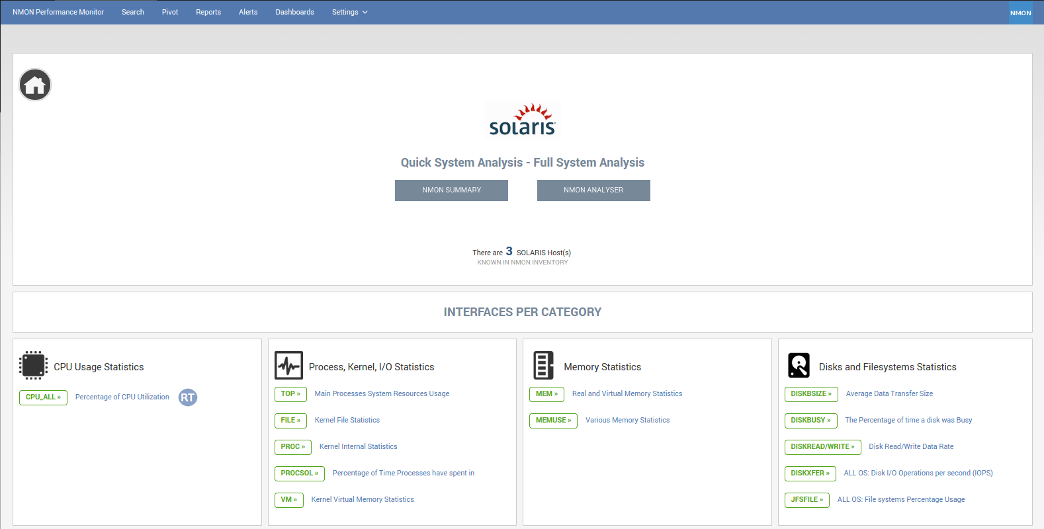Click the NMON SUMMARY button
1044x529 pixels.
pyautogui.click(x=451, y=190)
